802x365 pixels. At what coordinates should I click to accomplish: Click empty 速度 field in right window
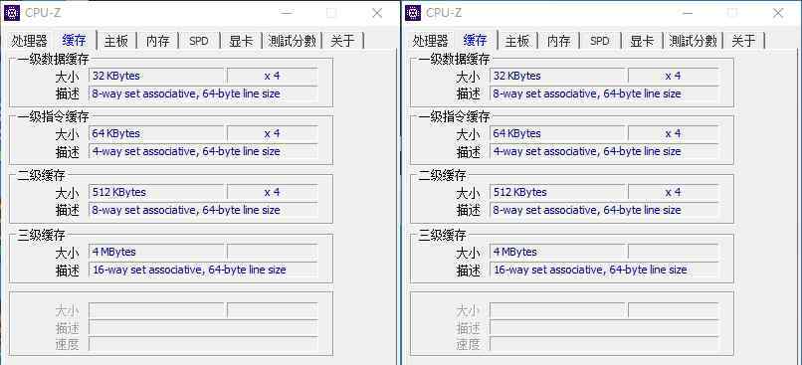point(604,344)
